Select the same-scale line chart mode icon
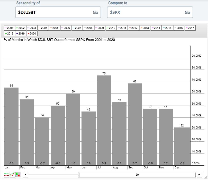This screenshot has width=208, height=180. pyautogui.click(x=12, y=175)
